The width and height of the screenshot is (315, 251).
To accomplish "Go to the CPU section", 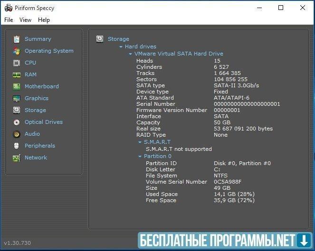I will [x=30, y=63].
